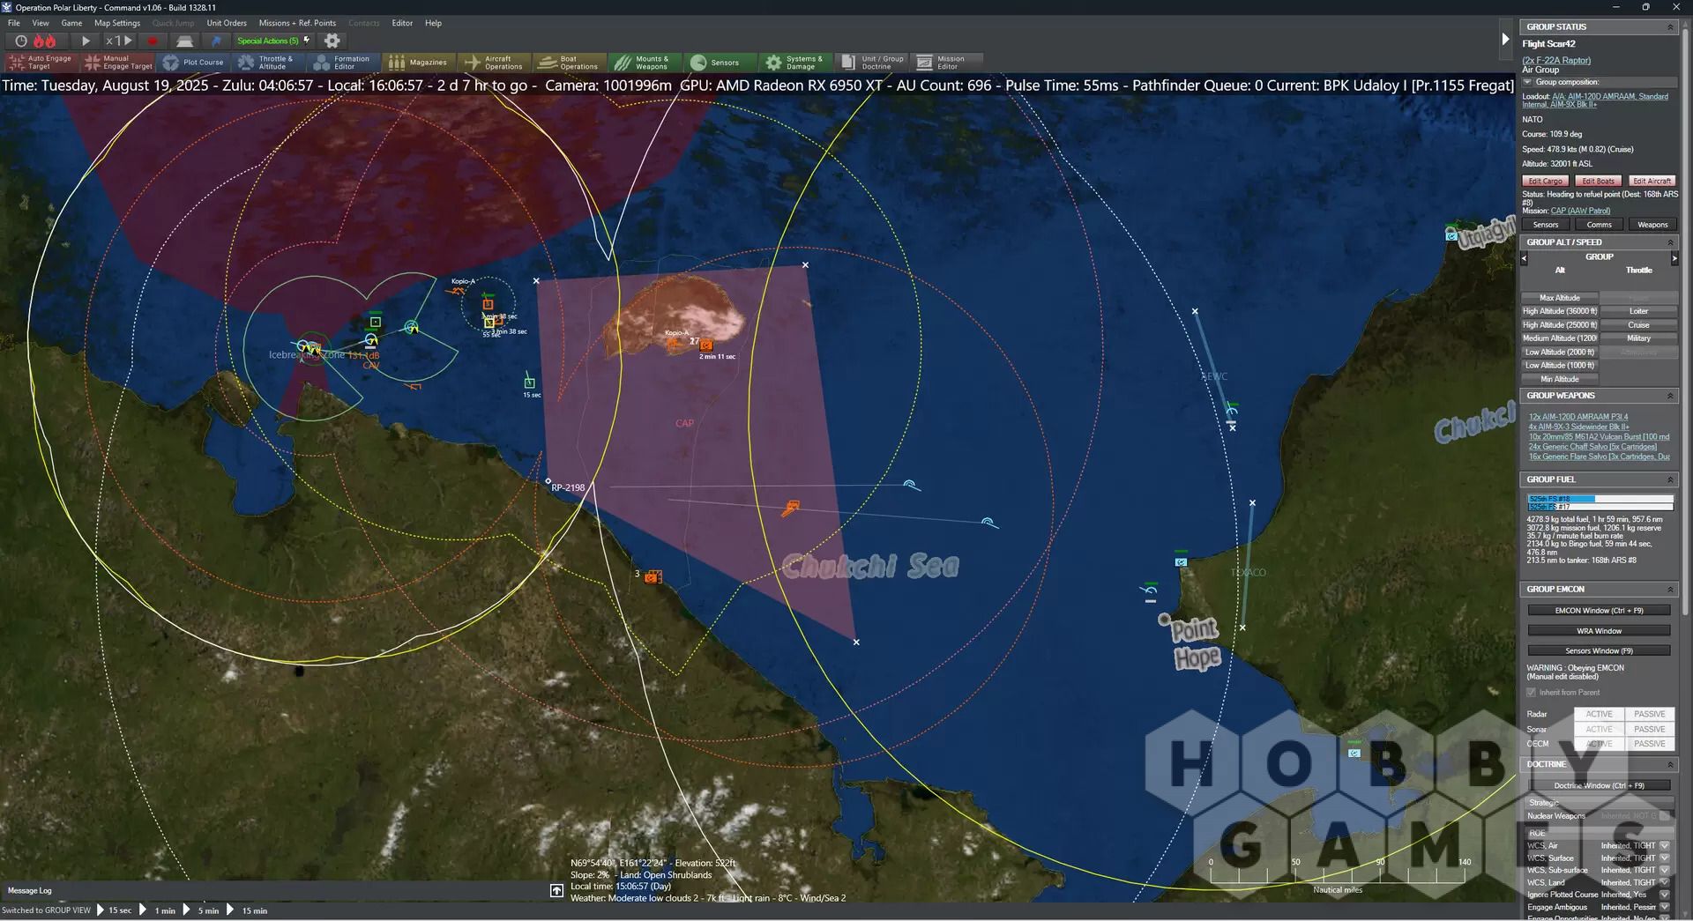Screen dimensions: 1693x921
Task: Change the x1 time compression speed
Action: [119, 41]
